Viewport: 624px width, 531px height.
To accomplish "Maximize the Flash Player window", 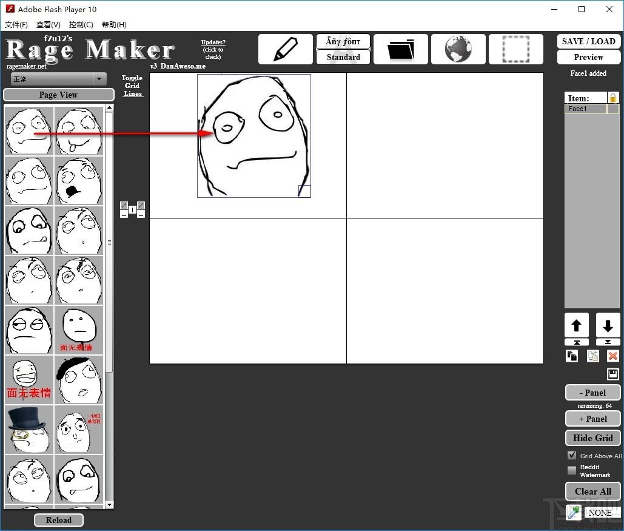I will [582, 9].
